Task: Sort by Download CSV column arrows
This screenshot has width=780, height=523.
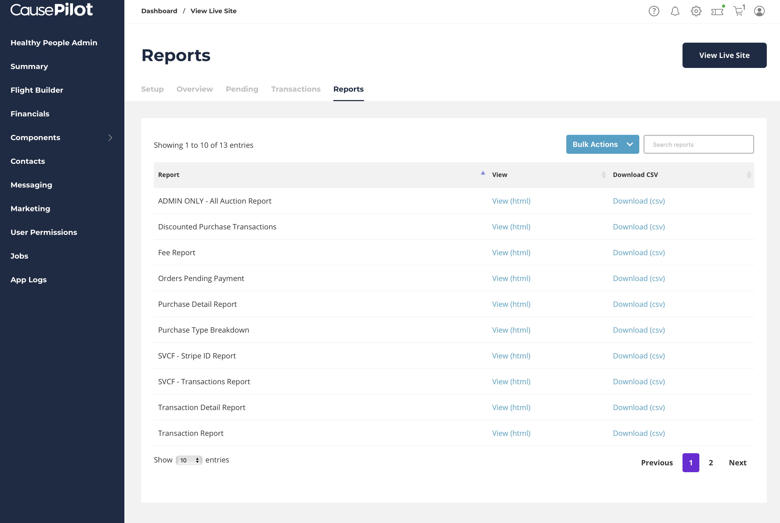Action: pyautogui.click(x=749, y=175)
